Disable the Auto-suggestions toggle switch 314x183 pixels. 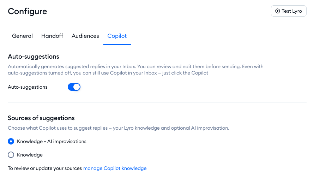point(74,87)
